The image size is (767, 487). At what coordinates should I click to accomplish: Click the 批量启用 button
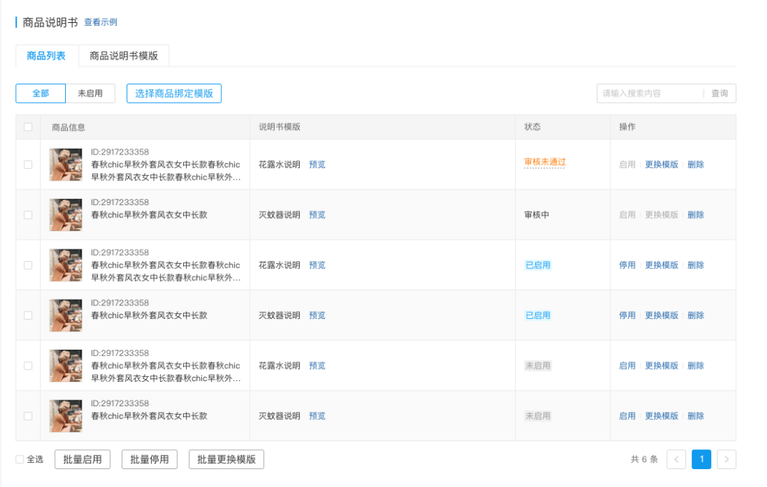click(x=82, y=459)
